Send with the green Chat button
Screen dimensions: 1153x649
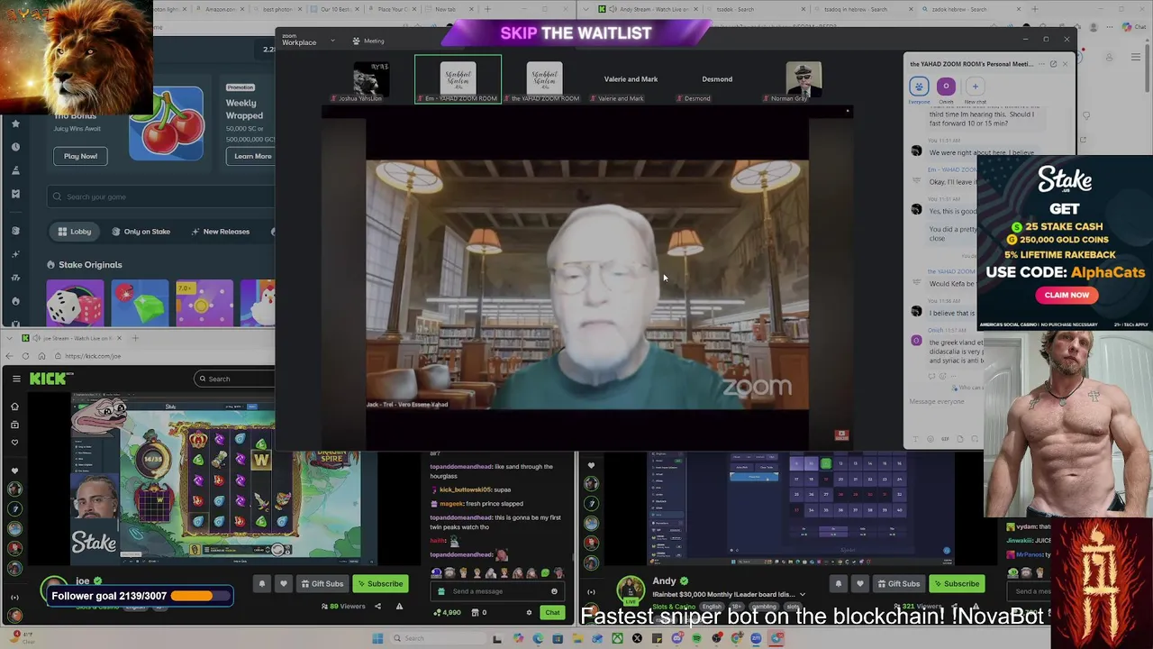(x=552, y=613)
